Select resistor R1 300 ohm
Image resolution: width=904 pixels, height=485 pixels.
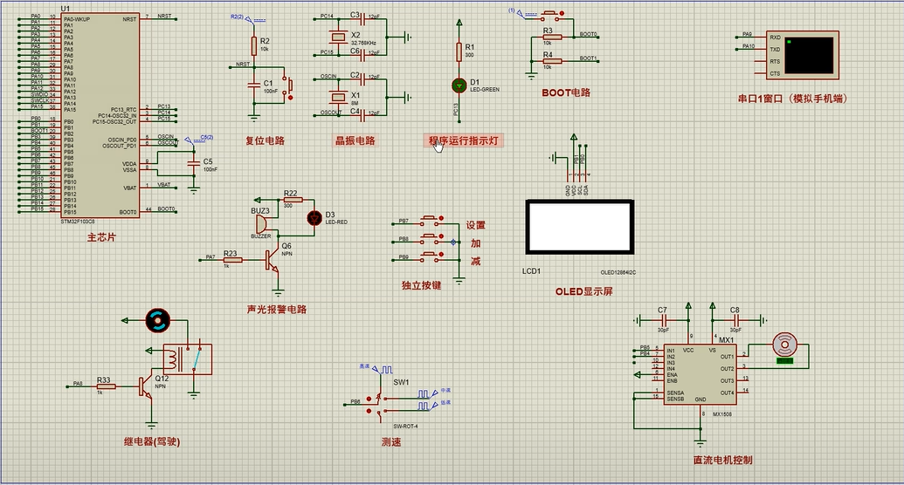pyautogui.click(x=459, y=51)
